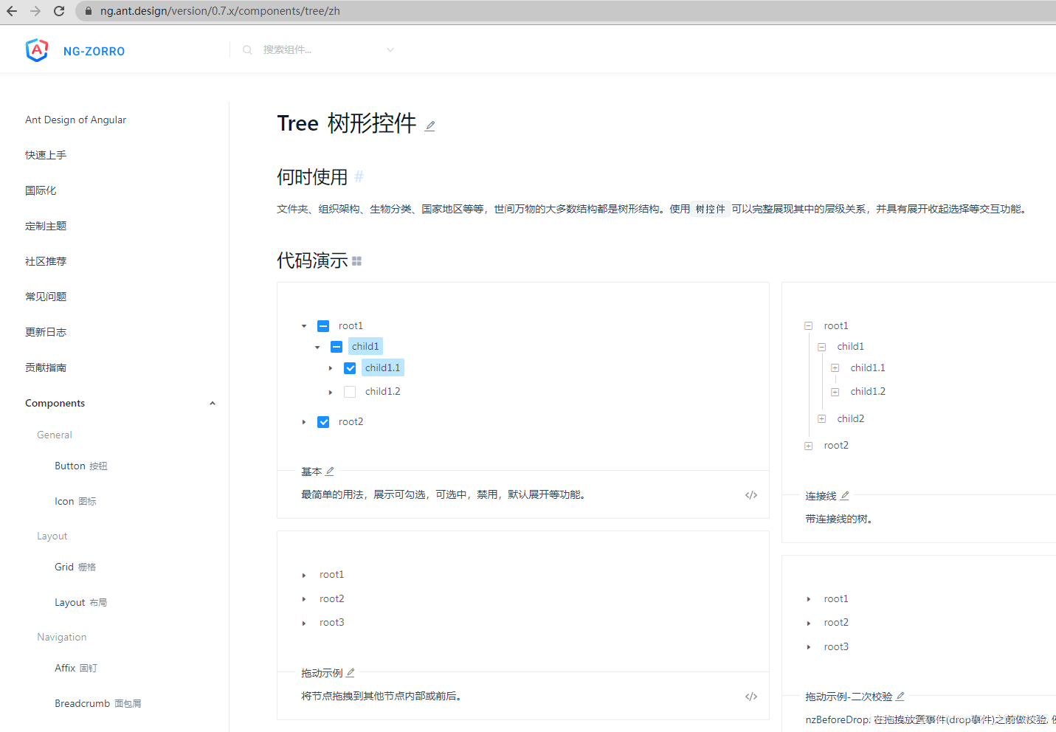
Task: Open 快速上手 from the sidebar
Action: pos(45,155)
